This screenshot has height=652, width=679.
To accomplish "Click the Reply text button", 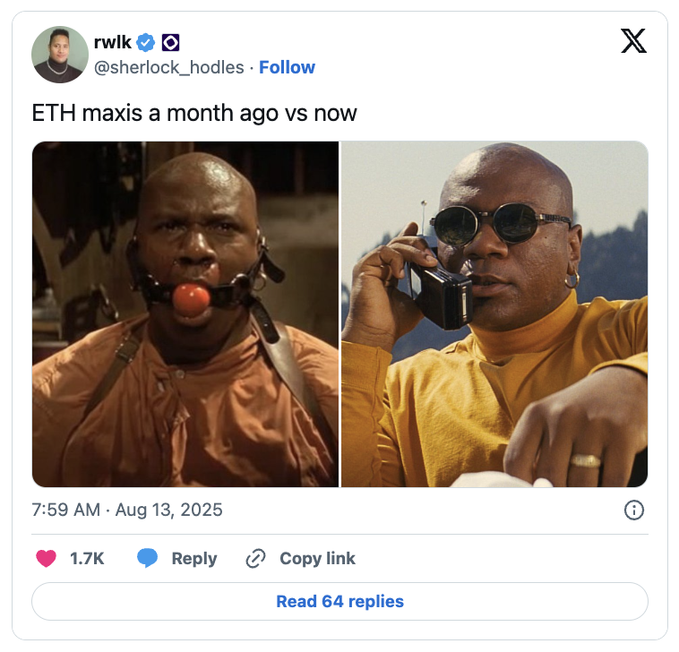I will click(194, 559).
